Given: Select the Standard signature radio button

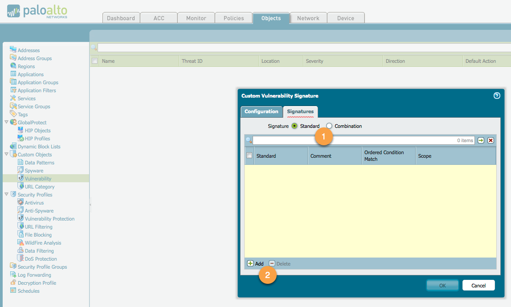Looking at the screenshot, I should (x=294, y=126).
